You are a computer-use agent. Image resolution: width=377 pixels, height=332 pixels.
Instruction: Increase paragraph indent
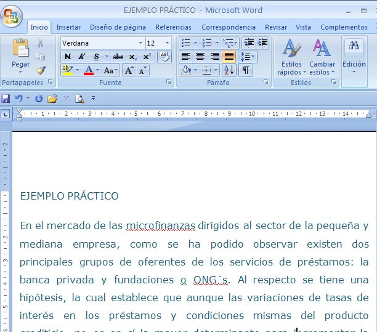(x=262, y=43)
